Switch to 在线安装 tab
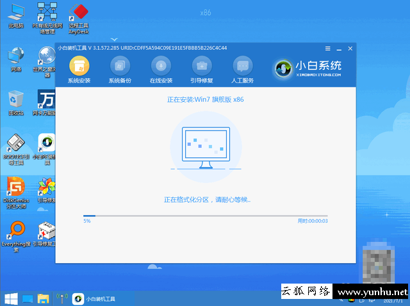410x306 pixels. (x=161, y=69)
